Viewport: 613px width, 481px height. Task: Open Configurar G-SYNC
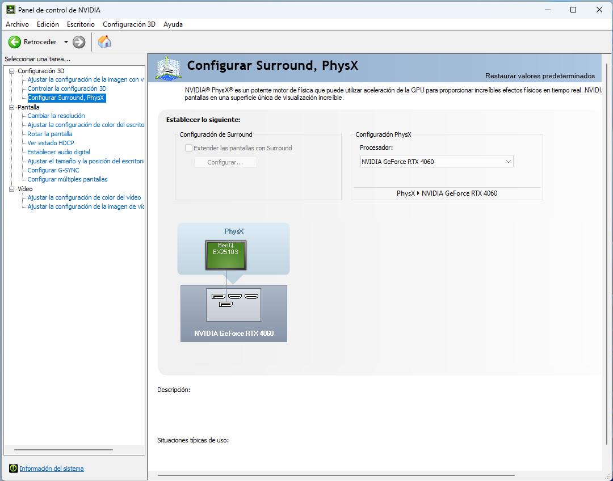[53, 170]
